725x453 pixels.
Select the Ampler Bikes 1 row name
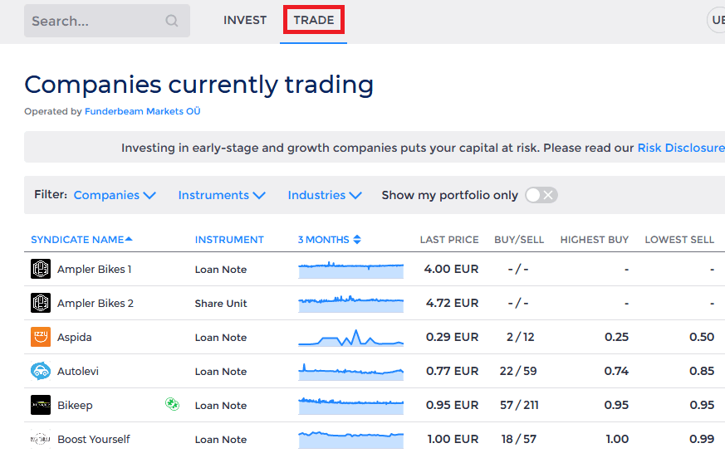pos(95,269)
